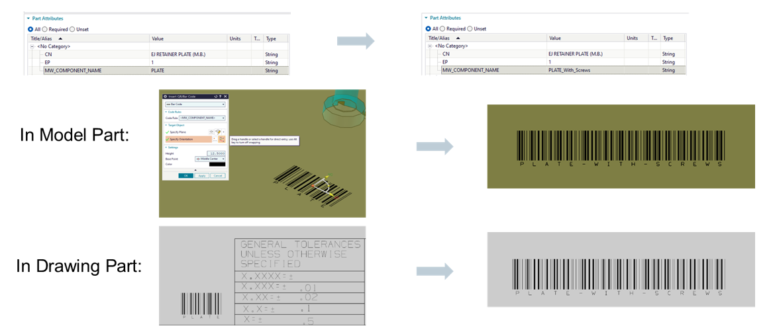Click the Value header in the PLATE_With_Screws panel
Viewport: 773px width, 332px height.
click(x=586, y=38)
